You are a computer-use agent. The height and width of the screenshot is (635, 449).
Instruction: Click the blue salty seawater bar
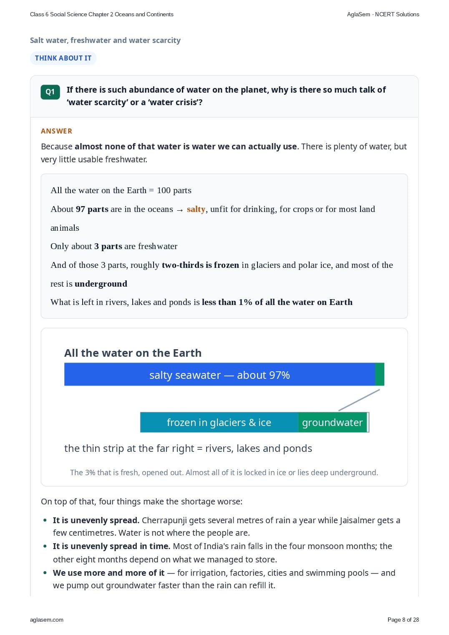click(x=219, y=374)
